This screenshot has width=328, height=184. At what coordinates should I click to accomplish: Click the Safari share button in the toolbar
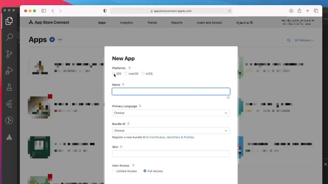pos(299,11)
